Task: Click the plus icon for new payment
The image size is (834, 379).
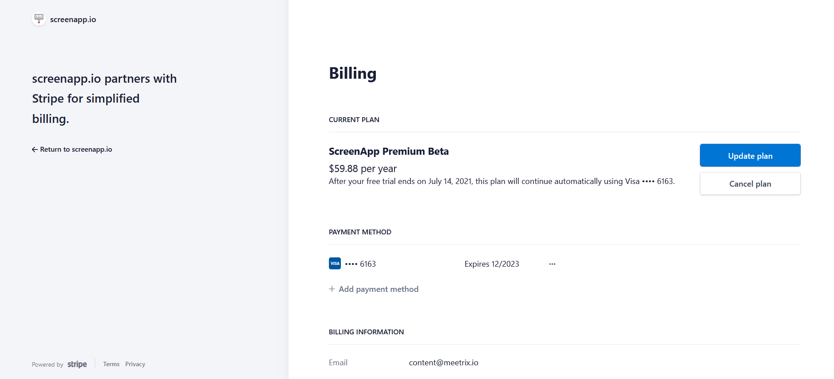Action: (x=332, y=289)
